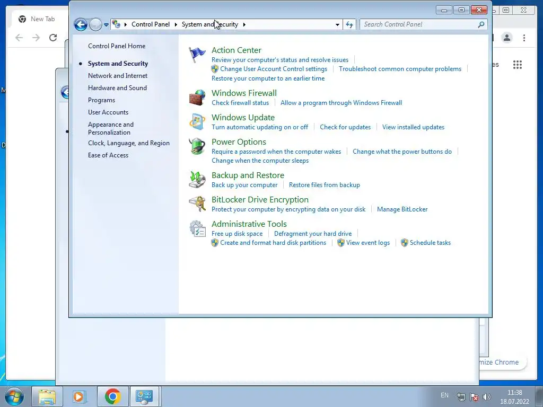Go back with the Control Panel back arrow
Screen dimensions: 543x407
(x=81, y=24)
